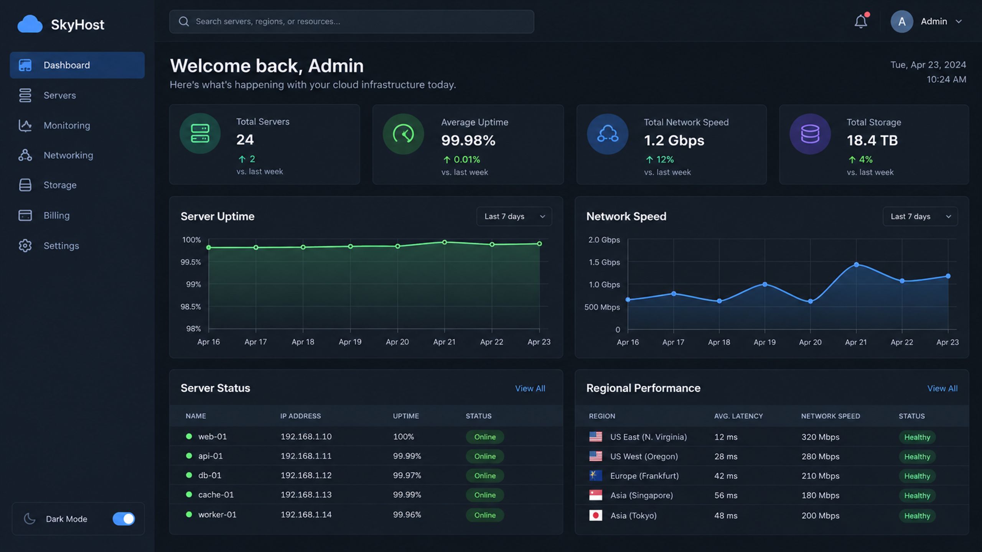Click the db-01 server name

click(210, 475)
